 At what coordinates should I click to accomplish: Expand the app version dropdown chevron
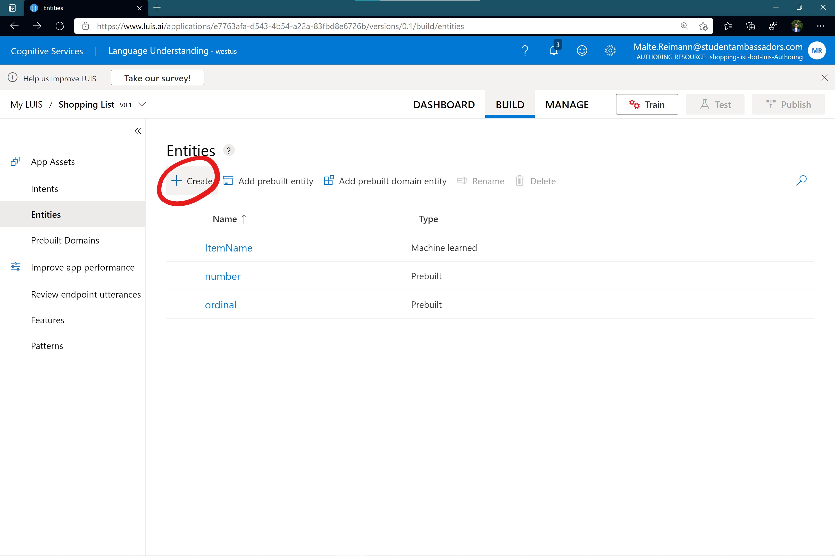coord(142,104)
